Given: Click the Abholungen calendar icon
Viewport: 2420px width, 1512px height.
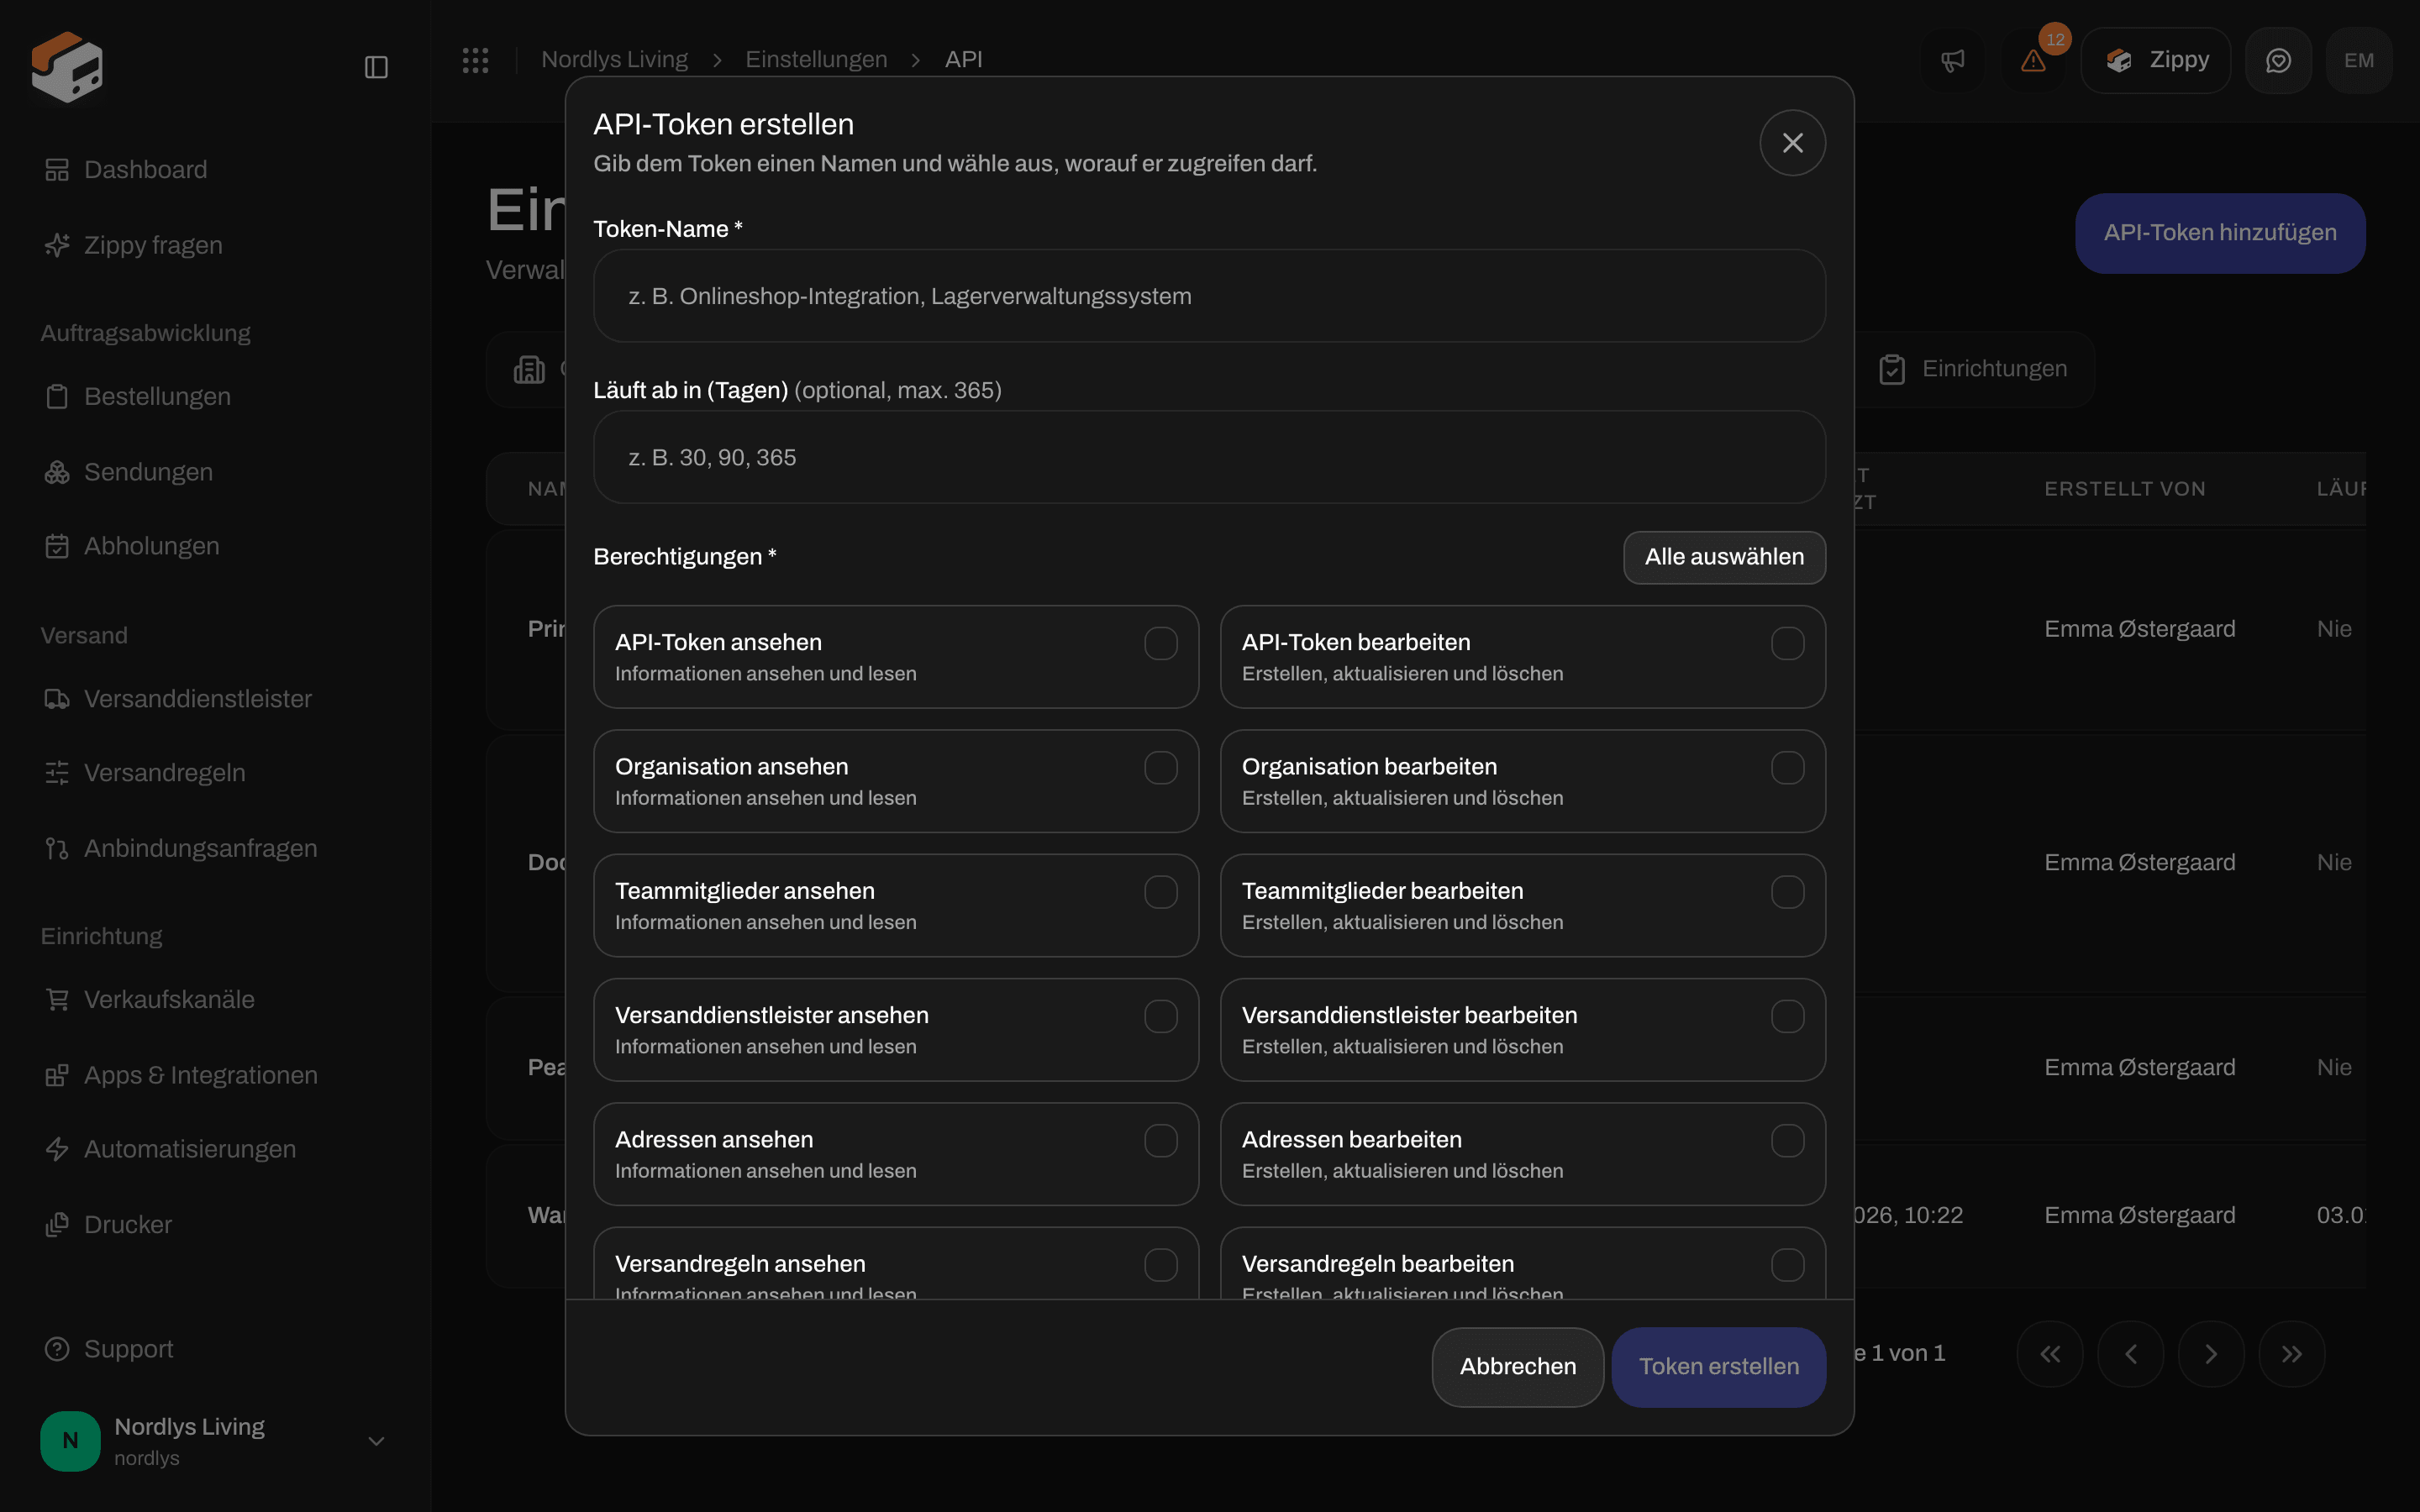Looking at the screenshot, I should pyautogui.click(x=57, y=546).
